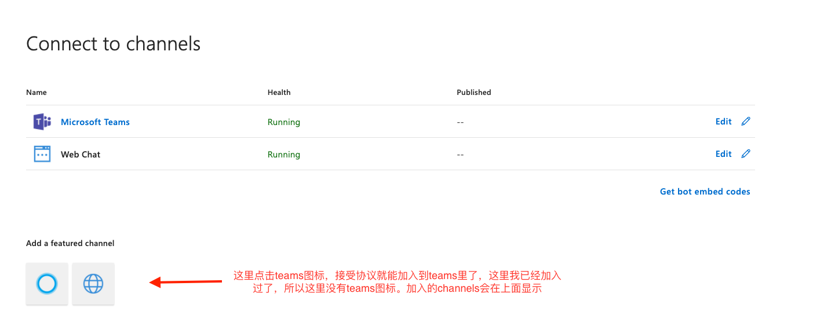Open the Get bot embed codes link

click(705, 192)
